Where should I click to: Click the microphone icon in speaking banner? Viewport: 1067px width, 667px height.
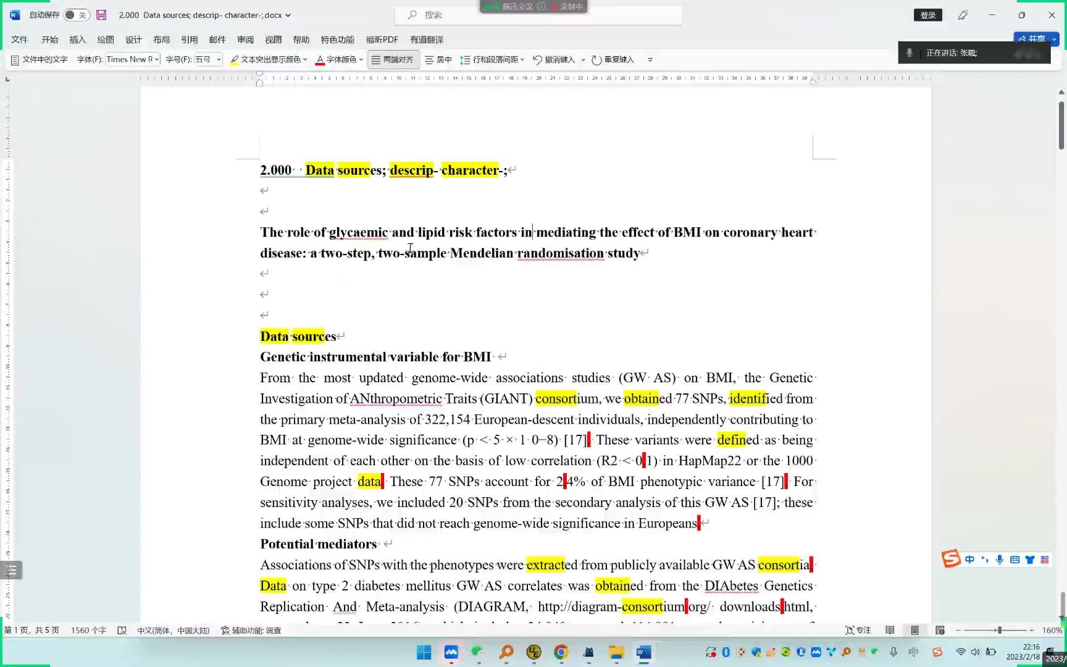click(x=909, y=53)
